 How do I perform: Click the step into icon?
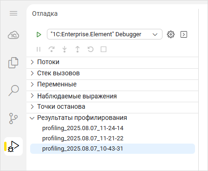(x=65, y=49)
